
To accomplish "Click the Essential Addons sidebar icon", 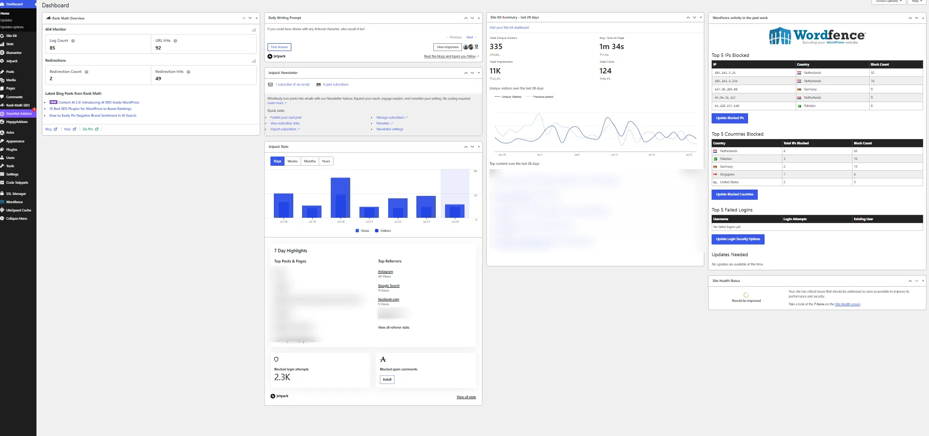I will [2, 113].
